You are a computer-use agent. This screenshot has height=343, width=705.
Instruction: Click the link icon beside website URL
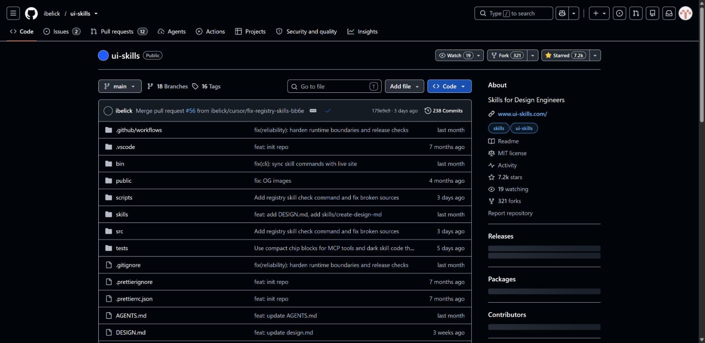(491, 114)
